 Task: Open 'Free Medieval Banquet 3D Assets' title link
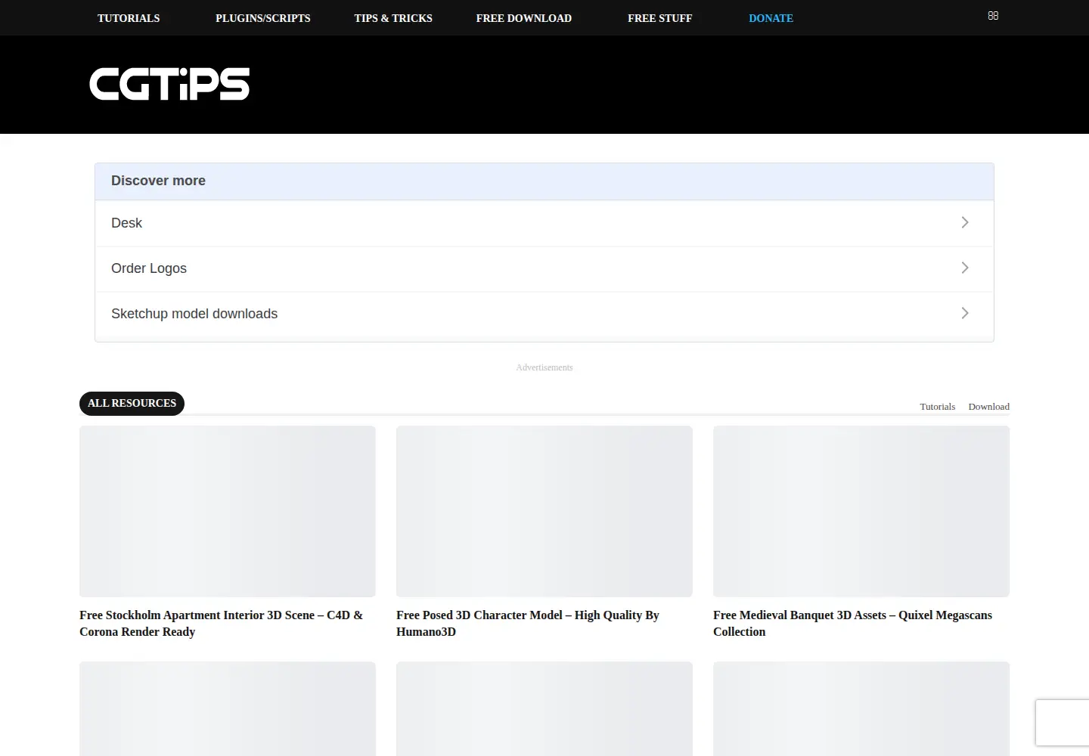(x=852, y=624)
